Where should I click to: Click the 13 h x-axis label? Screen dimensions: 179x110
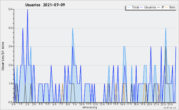pos(102,104)
